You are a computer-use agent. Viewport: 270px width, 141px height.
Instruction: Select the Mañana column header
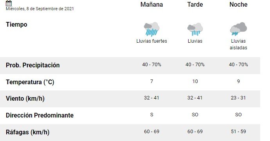152,4
